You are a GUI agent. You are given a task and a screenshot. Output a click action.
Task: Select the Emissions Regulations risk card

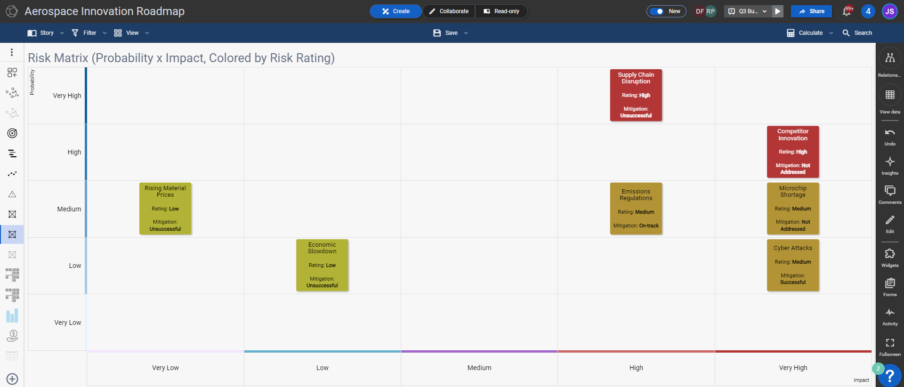coord(636,209)
